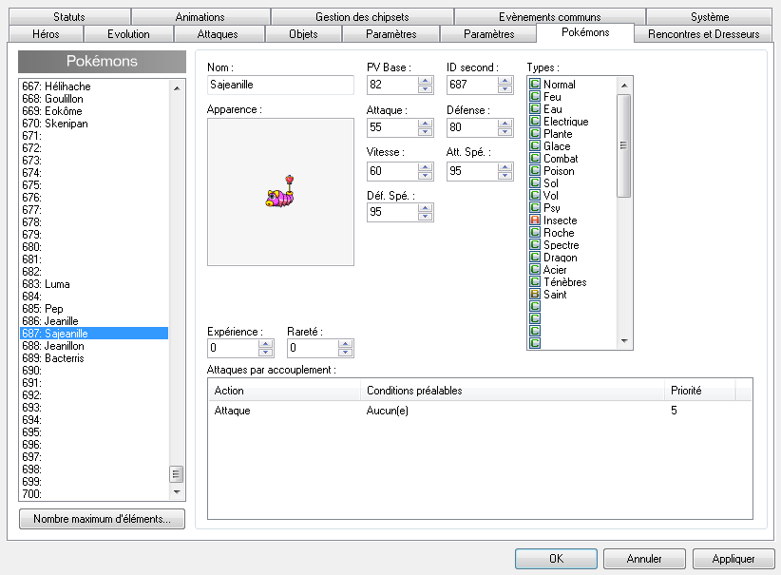
Task: Click the Pokémons list scrollbar down arrow
Action: point(177,491)
